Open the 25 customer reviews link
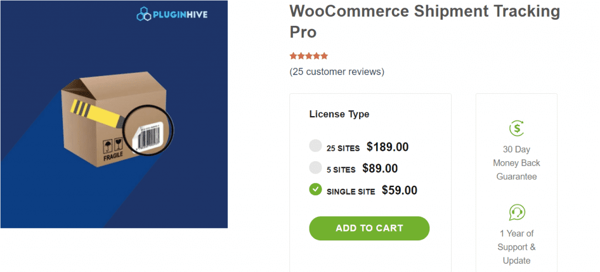Image resolution: width=600 pixels, height=272 pixels. 337,72
